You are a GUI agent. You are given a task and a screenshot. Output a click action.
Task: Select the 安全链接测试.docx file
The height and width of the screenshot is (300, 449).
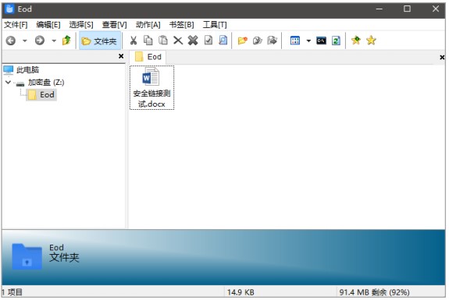pos(151,87)
